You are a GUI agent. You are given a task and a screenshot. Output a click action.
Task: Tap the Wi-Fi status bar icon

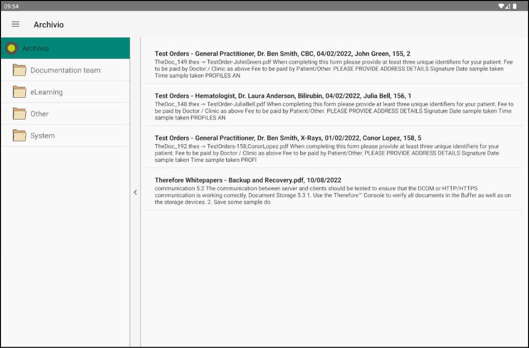[501, 6]
